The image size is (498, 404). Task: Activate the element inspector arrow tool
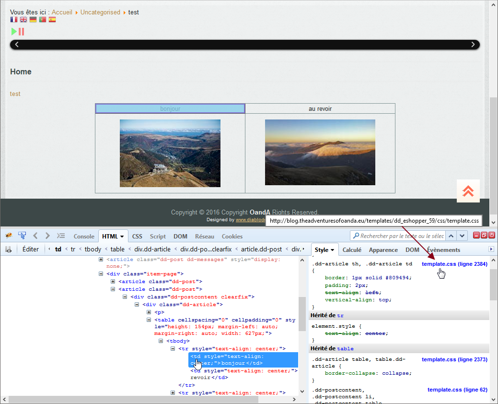click(22, 236)
